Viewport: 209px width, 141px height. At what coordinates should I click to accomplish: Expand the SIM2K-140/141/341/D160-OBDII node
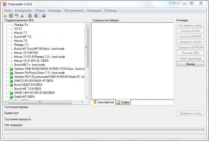6,93
